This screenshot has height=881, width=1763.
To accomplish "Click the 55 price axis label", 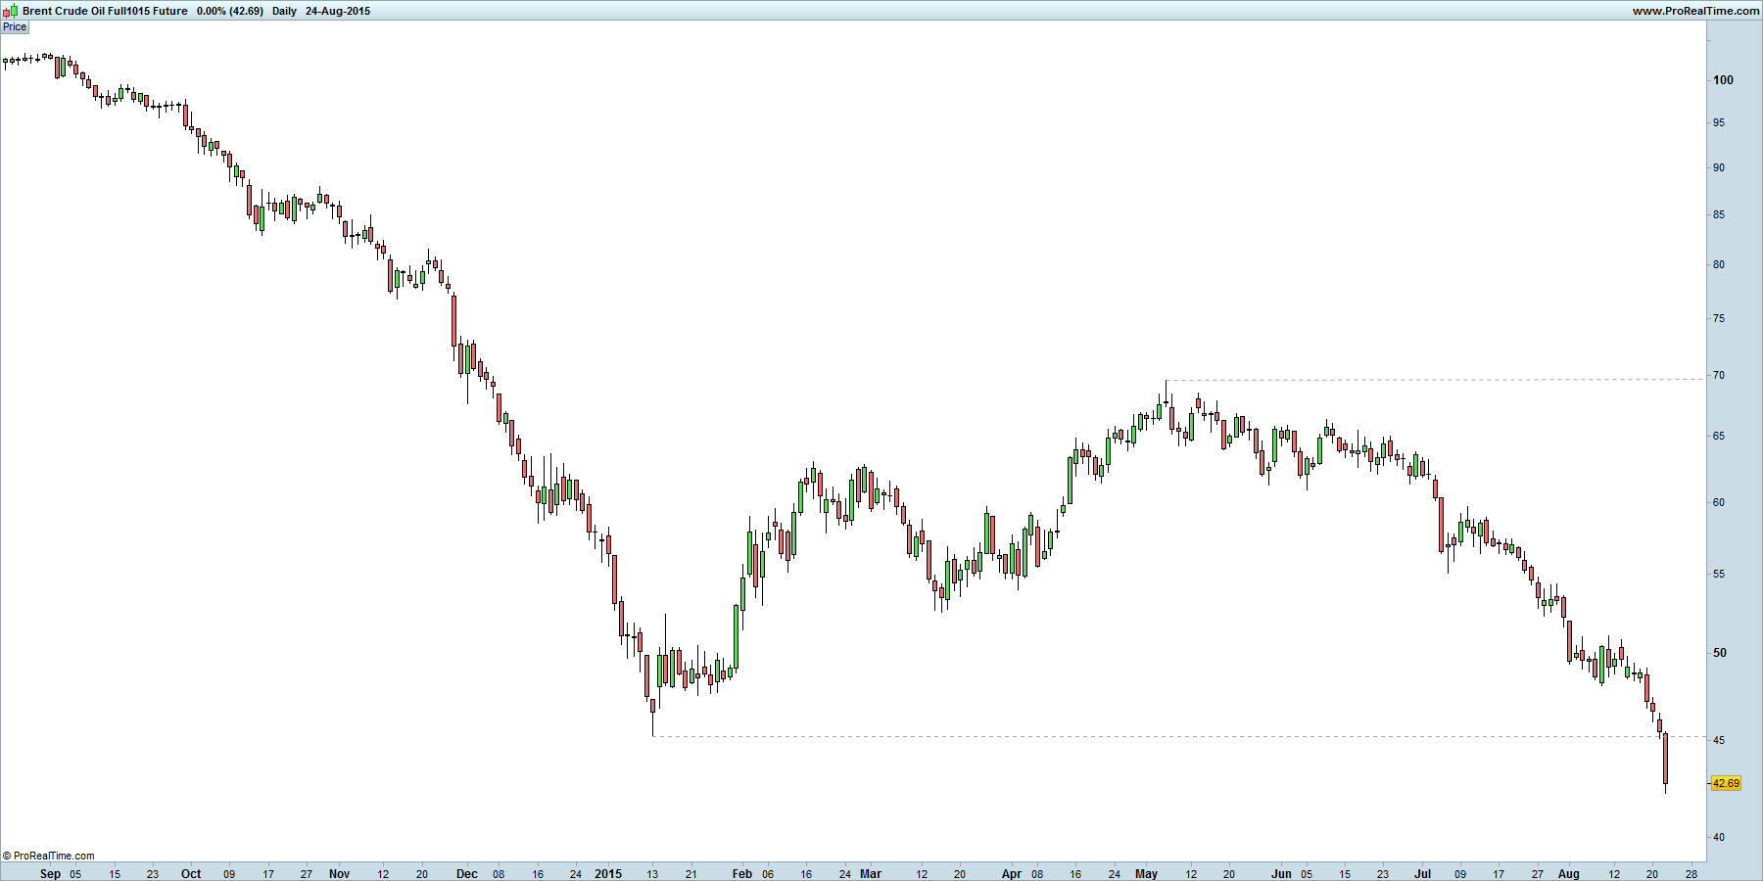I will [x=1719, y=575].
